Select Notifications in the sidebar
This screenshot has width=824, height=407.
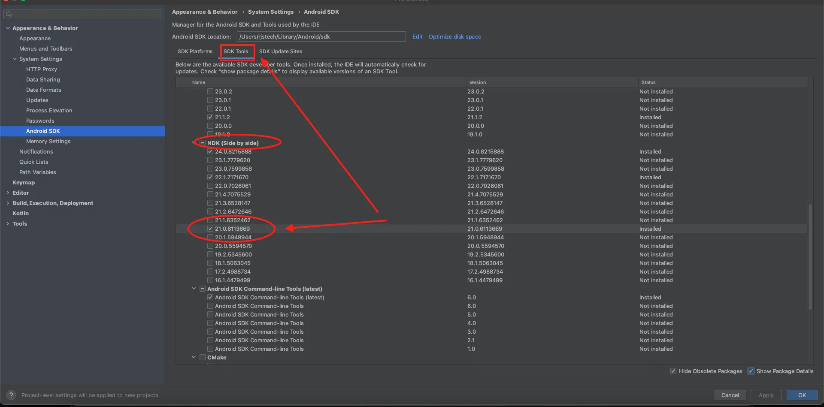tap(36, 151)
